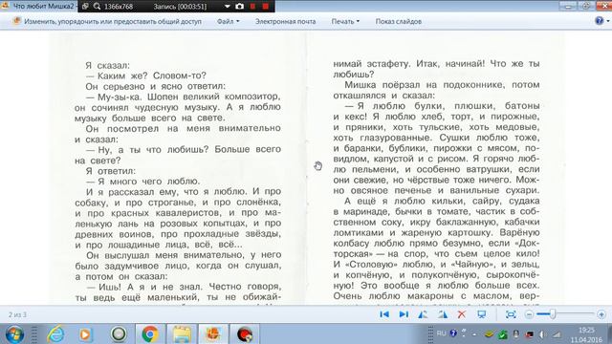Go to the next photo

(404, 314)
